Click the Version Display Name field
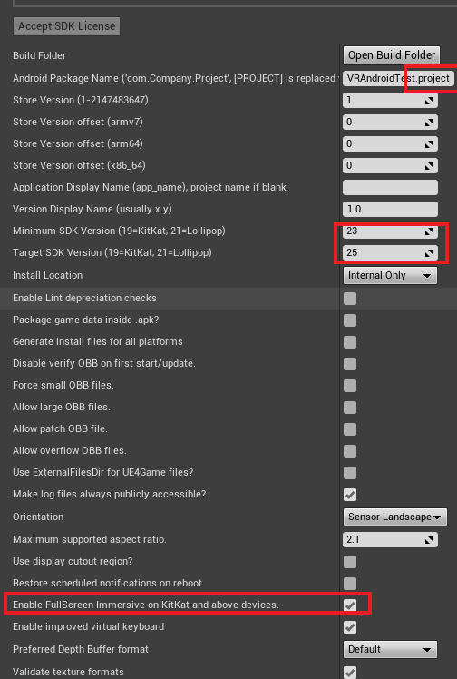Screen dimensions: 457x679 tap(390, 209)
